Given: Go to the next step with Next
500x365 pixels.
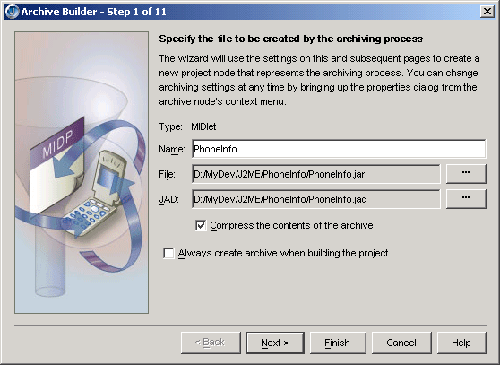Looking at the screenshot, I should click(x=275, y=343).
